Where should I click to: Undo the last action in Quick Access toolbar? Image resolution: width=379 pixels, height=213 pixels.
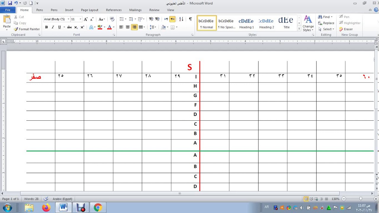click(x=16, y=3)
